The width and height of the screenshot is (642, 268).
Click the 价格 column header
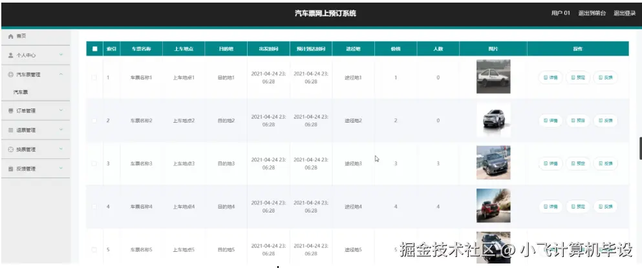point(396,48)
